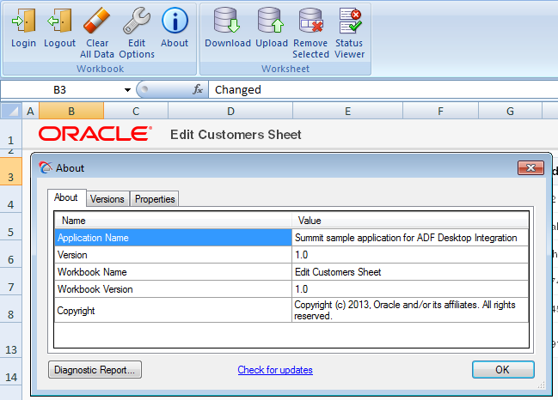Image resolution: width=558 pixels, height=400 pixels.
Task: Open the Status Viewer icon
Action: coord(350,21)
